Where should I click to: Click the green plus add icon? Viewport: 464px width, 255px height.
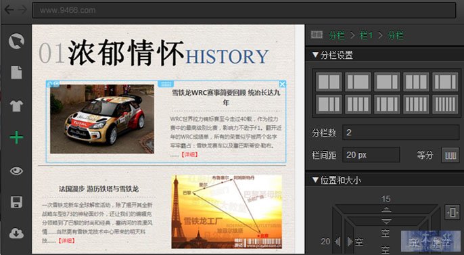pyautogui.click(x=16, y=137)
